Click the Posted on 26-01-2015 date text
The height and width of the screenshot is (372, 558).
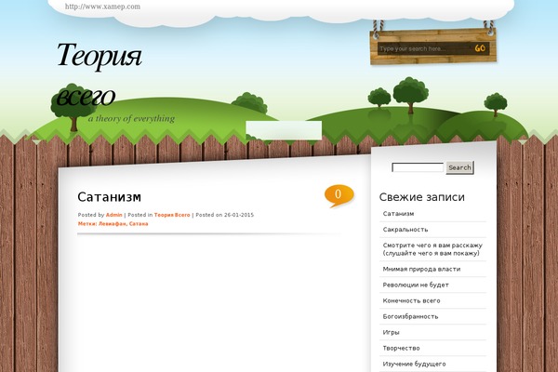[224, 215]
